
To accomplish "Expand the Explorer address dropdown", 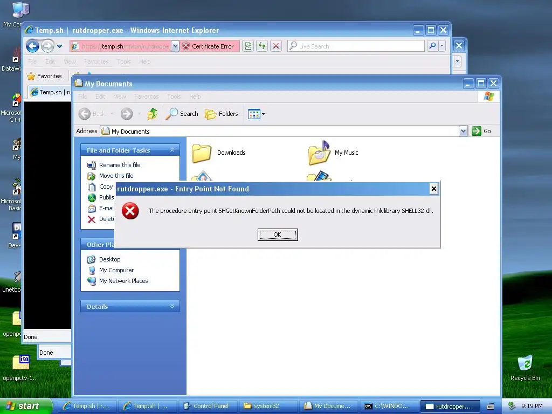I will point(463,132).
